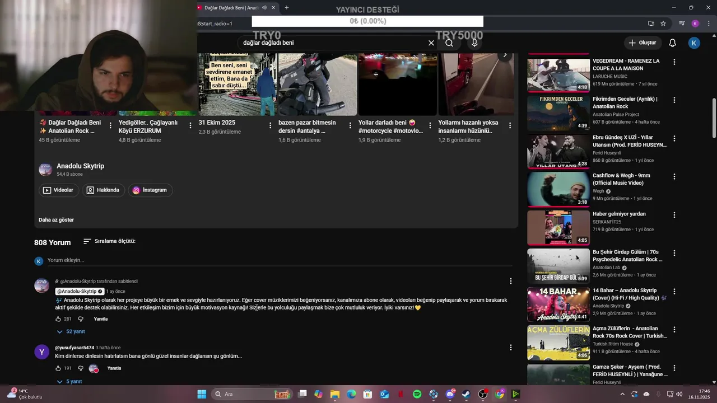Reply to the pinned comment with Yanıtla
Image resolution: width=717 pixels, height=403 pixels.
point(101,319)
